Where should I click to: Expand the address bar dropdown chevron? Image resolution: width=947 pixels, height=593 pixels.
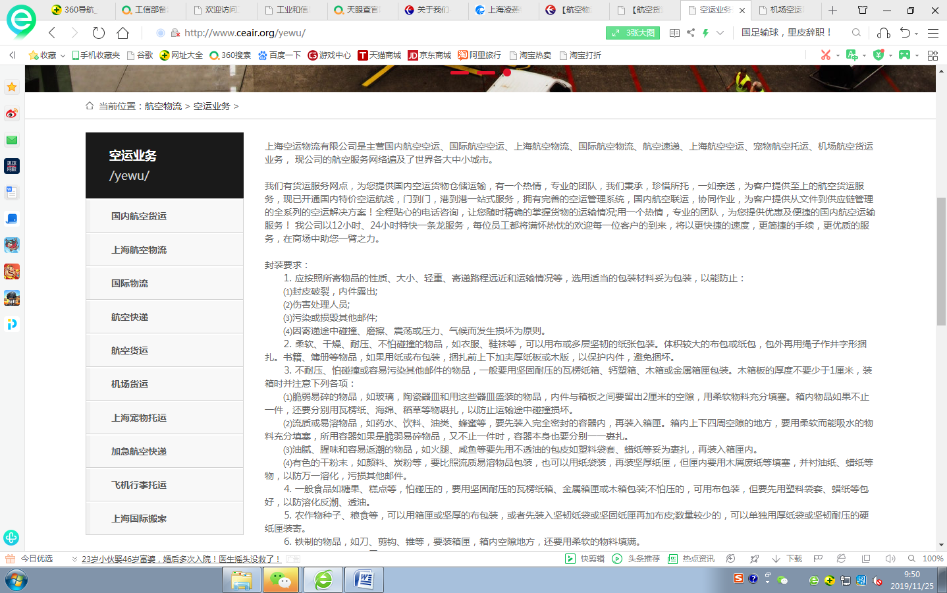(x=720, y=33)
